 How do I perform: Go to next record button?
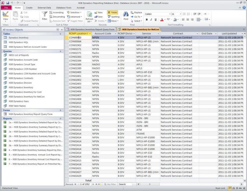point(93,184)
